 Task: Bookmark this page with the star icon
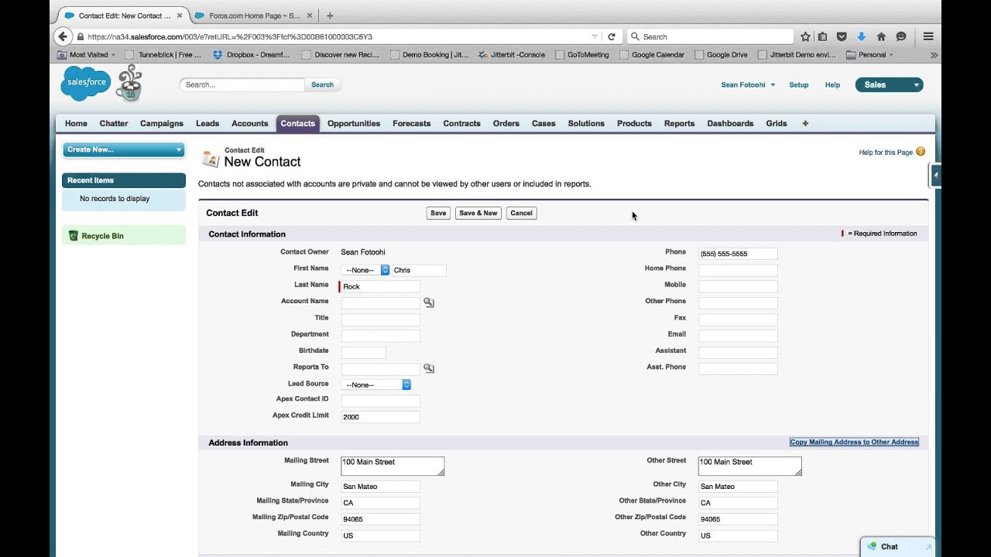click(x=805, y=36)
